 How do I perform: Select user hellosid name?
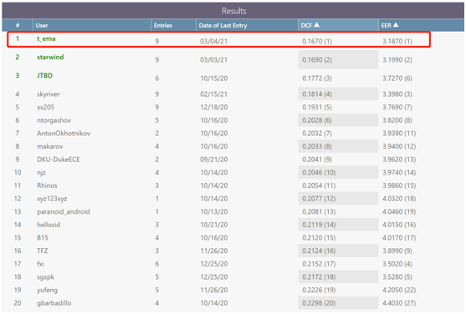point(49,225)
